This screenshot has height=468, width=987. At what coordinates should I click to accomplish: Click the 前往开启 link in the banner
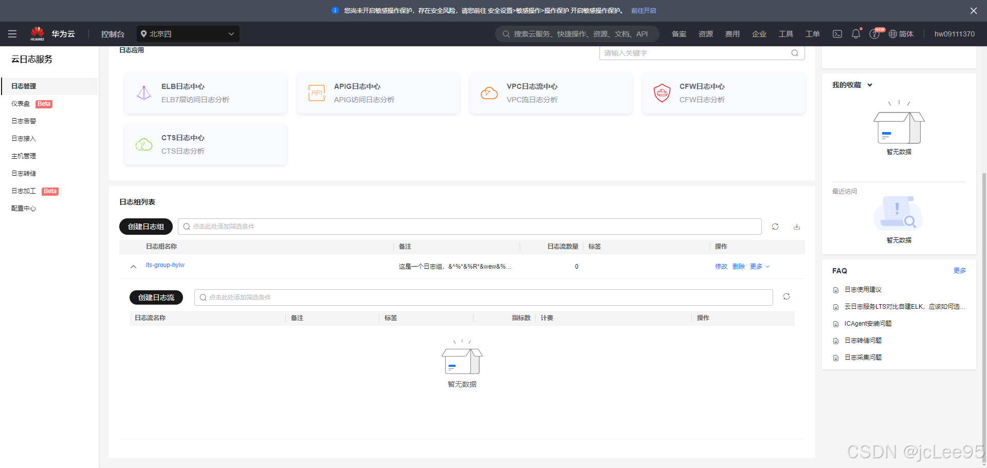click(644, 11)
